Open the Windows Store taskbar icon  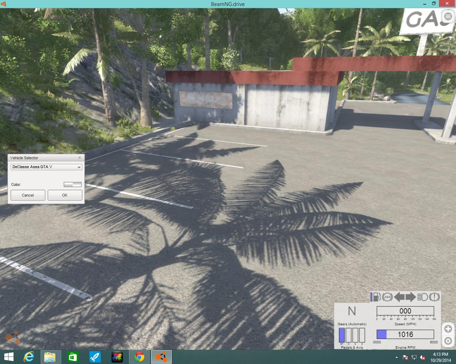pos(72,357)
